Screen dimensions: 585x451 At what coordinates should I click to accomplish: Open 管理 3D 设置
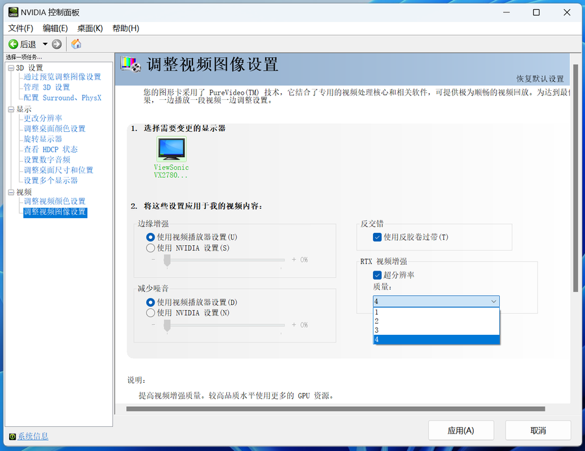point(47,87)
